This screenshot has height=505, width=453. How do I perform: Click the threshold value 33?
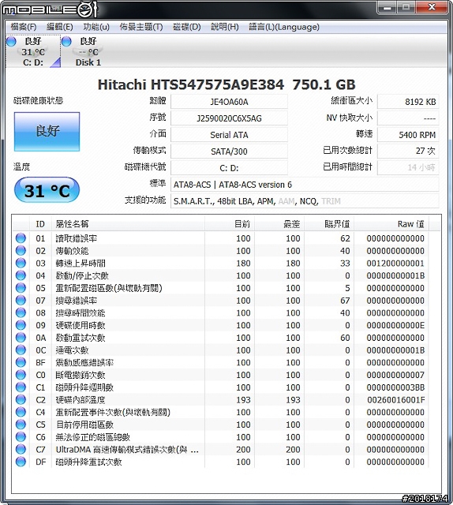[345, 263]
